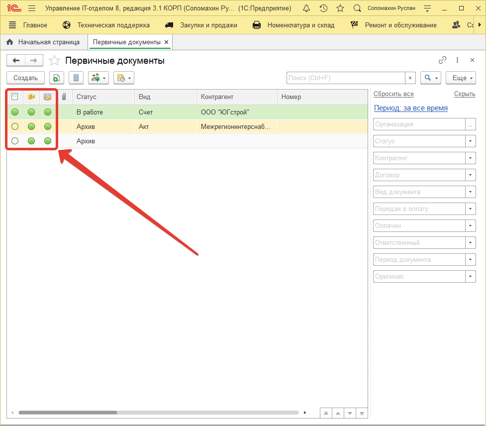Click the notifications bell icon
Screen dimensions: 486x426
coord(306,8)
